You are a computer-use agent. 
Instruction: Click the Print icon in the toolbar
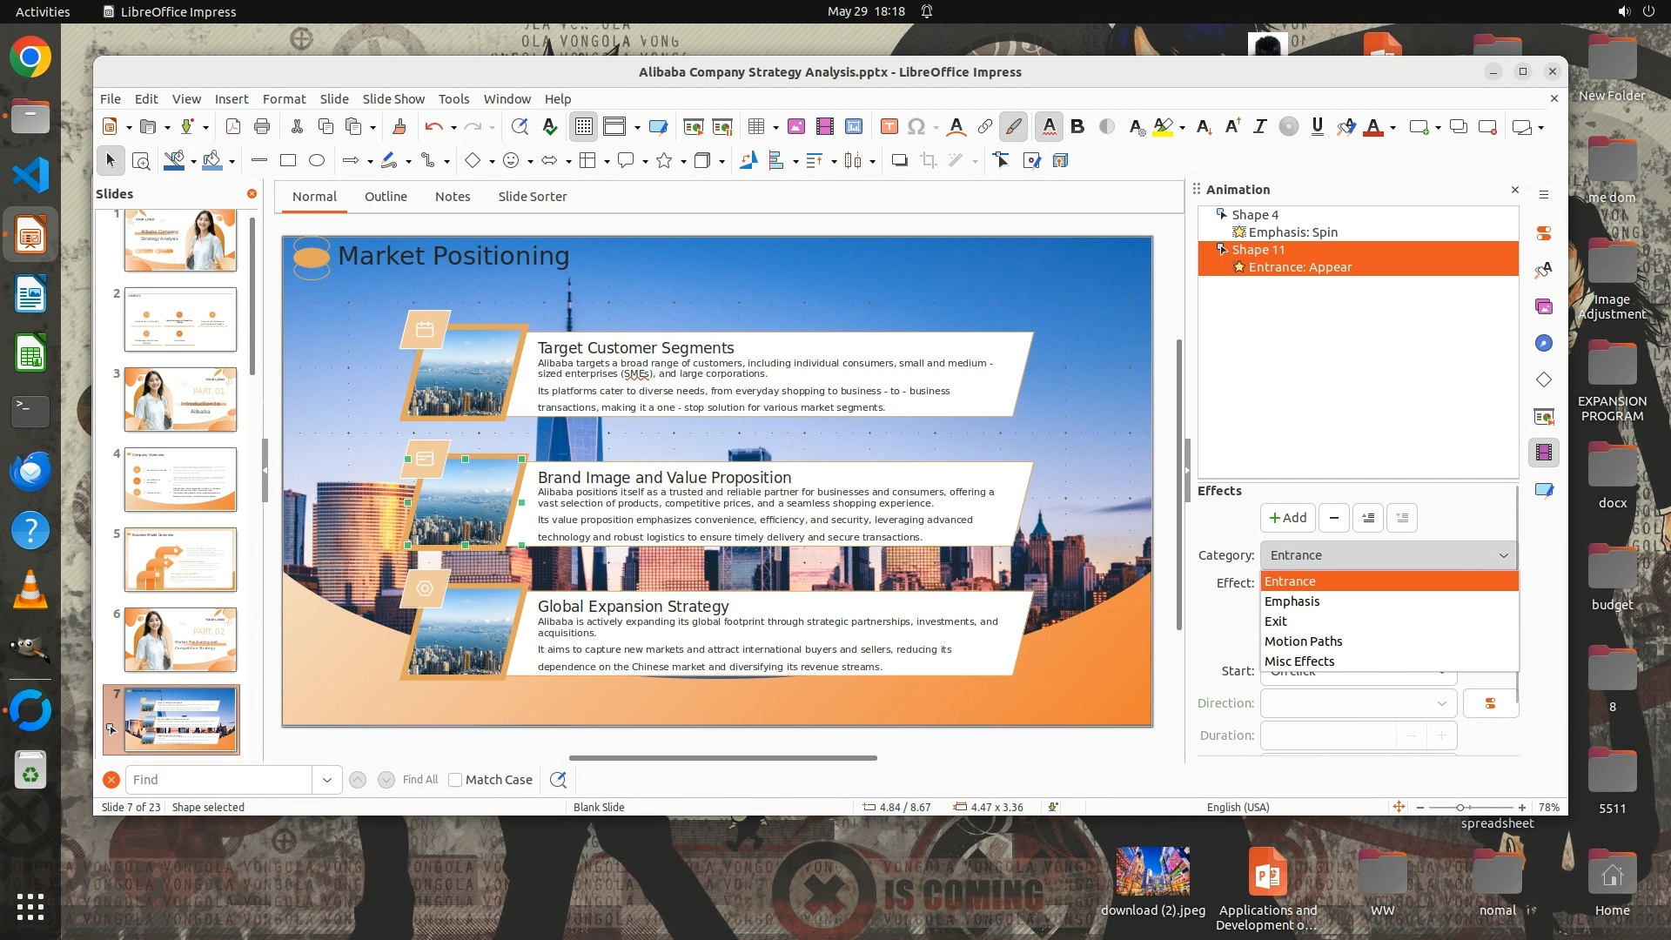click(261, 127)
